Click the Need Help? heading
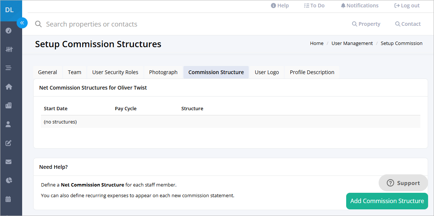The width and height of the screenshot is (434, 216). point(54,167)
